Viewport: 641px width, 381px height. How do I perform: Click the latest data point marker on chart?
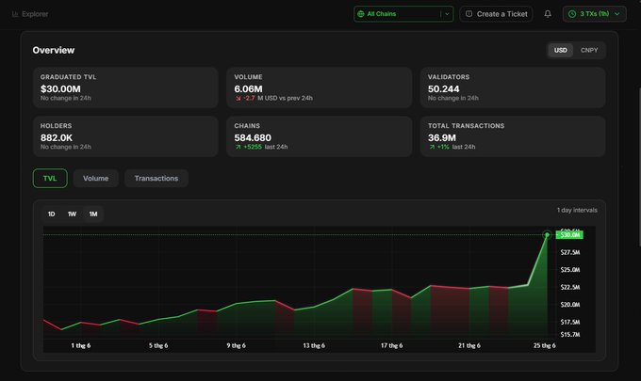(547, 234)
